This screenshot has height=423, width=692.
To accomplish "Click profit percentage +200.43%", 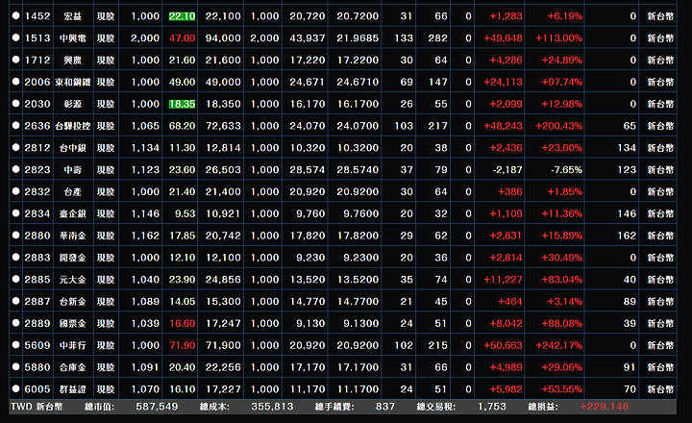I will point(558,126).
